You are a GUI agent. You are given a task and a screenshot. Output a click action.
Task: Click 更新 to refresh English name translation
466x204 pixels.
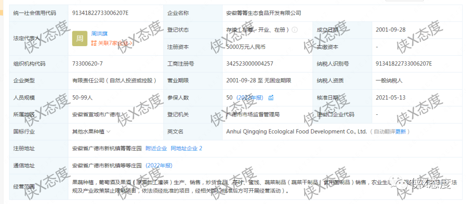click(x=400, y=131)
